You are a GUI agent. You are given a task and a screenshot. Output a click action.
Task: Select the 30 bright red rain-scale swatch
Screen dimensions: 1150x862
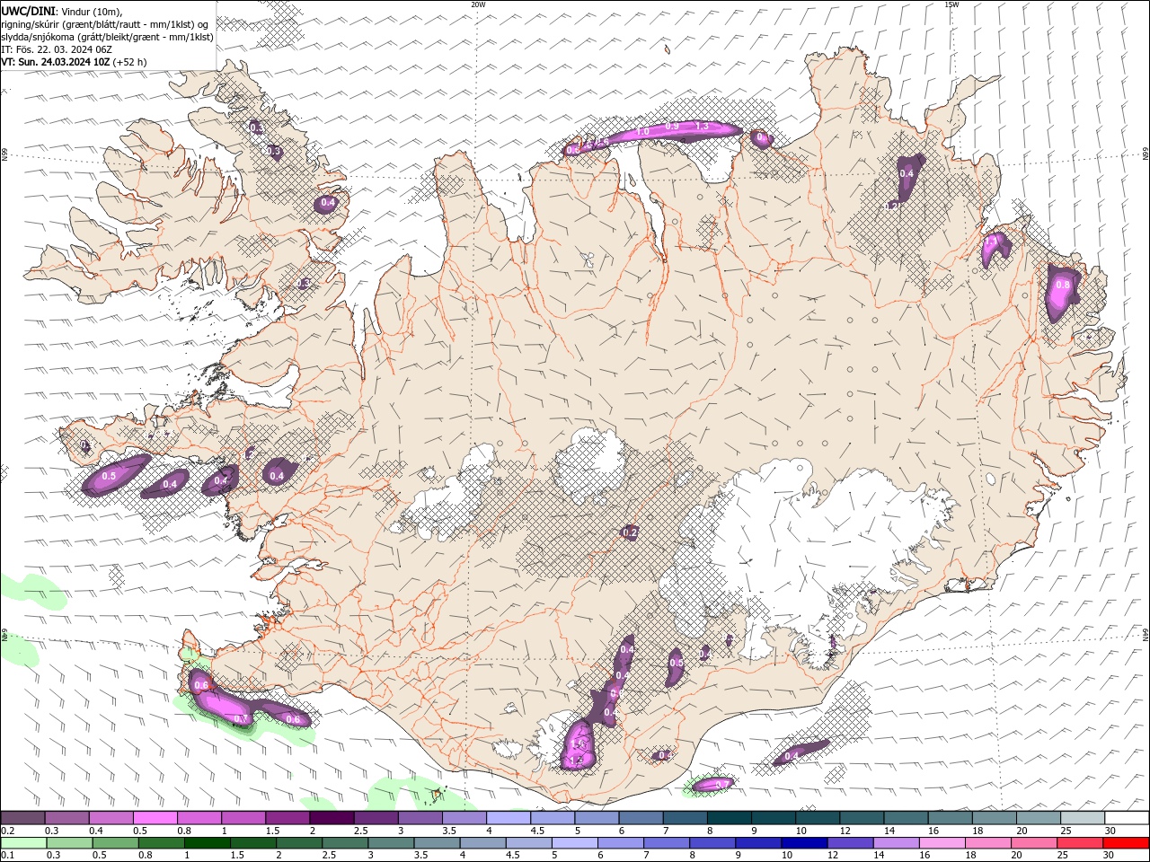1125,843
